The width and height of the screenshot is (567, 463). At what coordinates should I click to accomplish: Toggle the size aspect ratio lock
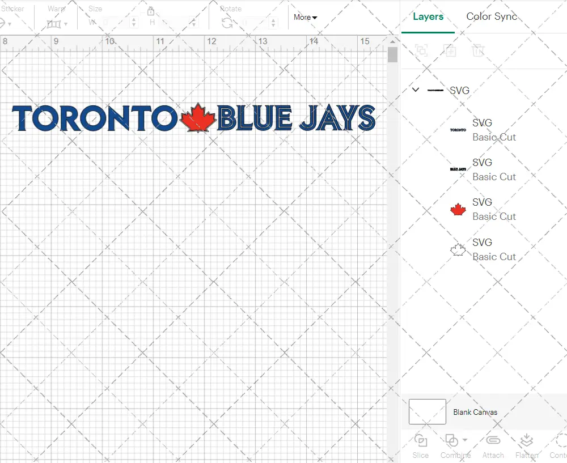(x=151, y=12)
